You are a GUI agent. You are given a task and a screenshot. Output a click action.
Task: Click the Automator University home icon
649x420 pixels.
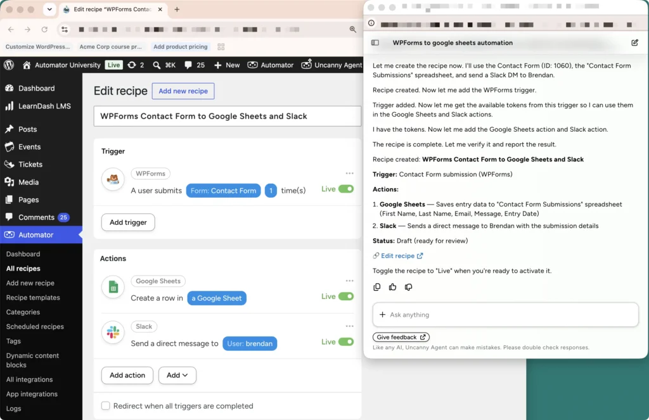(x=27, y=65)
